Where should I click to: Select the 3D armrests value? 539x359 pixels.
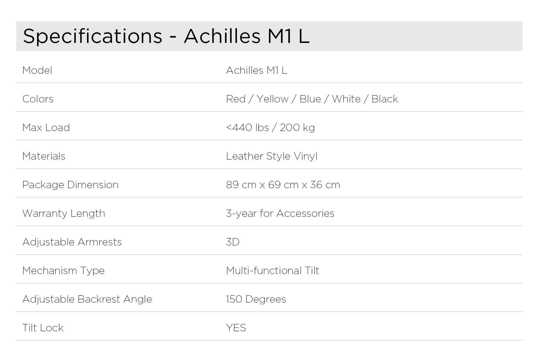233,242
